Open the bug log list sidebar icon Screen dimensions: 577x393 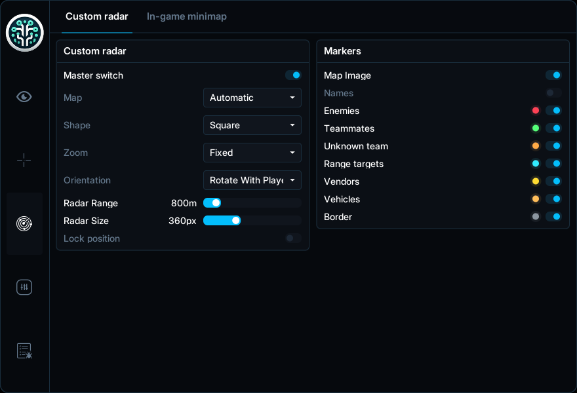[x=24, y=350]
